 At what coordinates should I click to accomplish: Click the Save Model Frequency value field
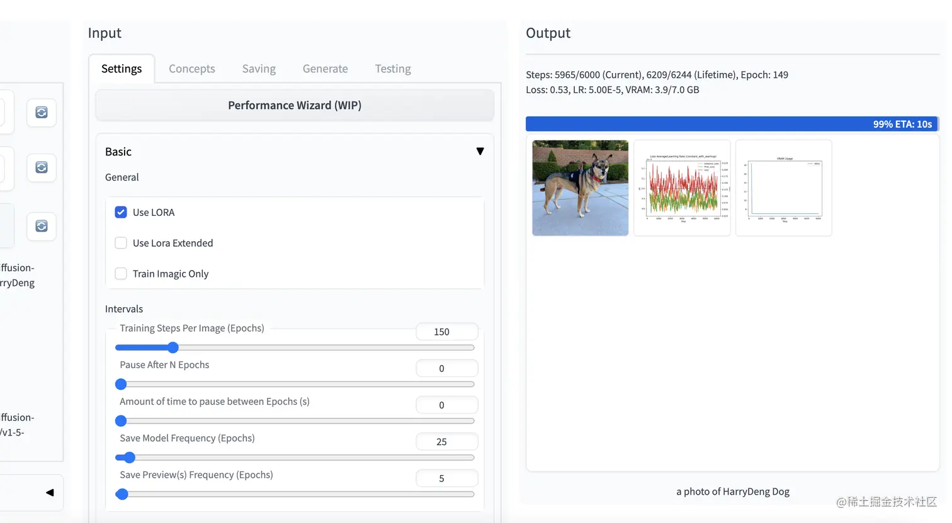pos(447,442)
